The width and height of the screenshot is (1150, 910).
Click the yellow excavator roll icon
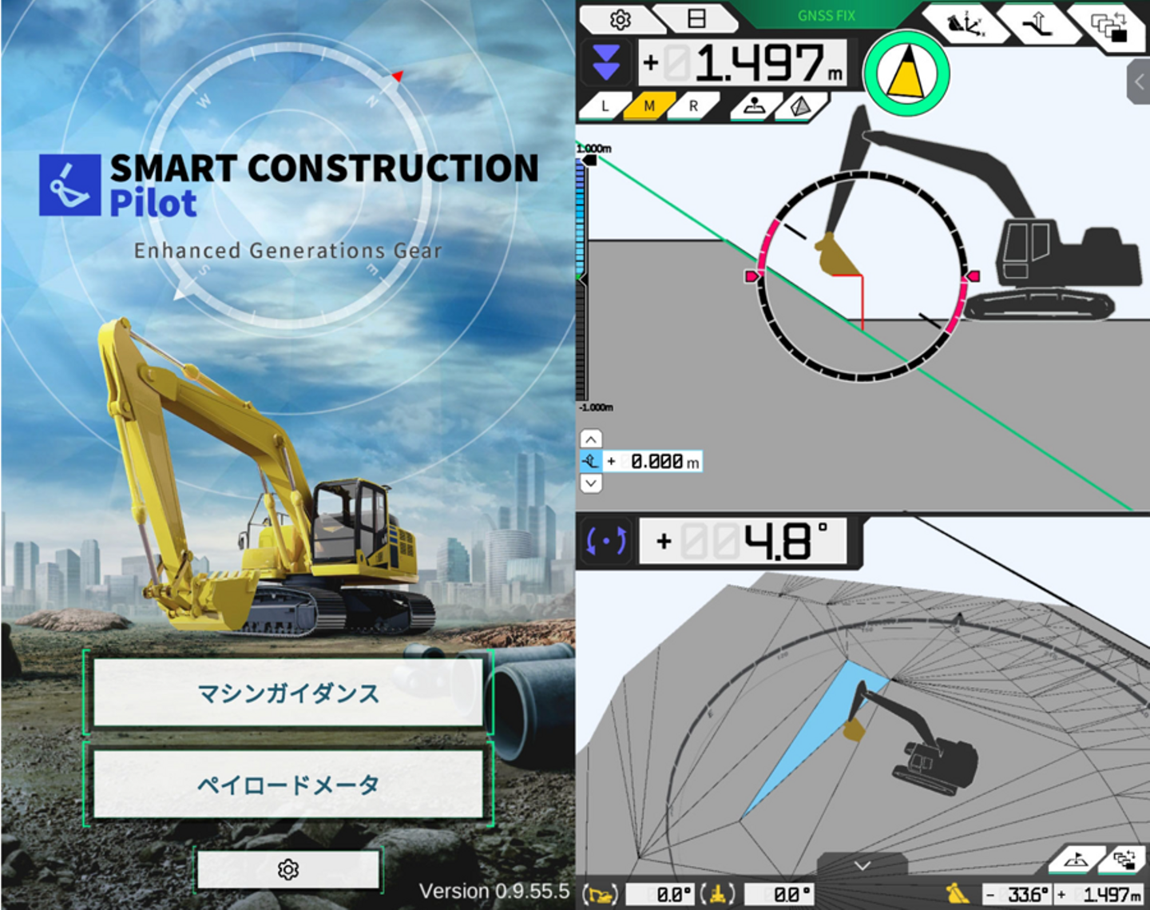pyautogui.click(x=719, y=894)
